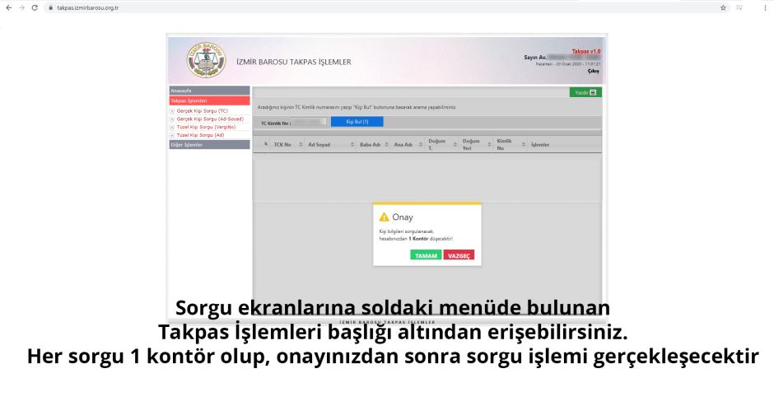Sort the table by Doğum T. column

tap(442, 145)
